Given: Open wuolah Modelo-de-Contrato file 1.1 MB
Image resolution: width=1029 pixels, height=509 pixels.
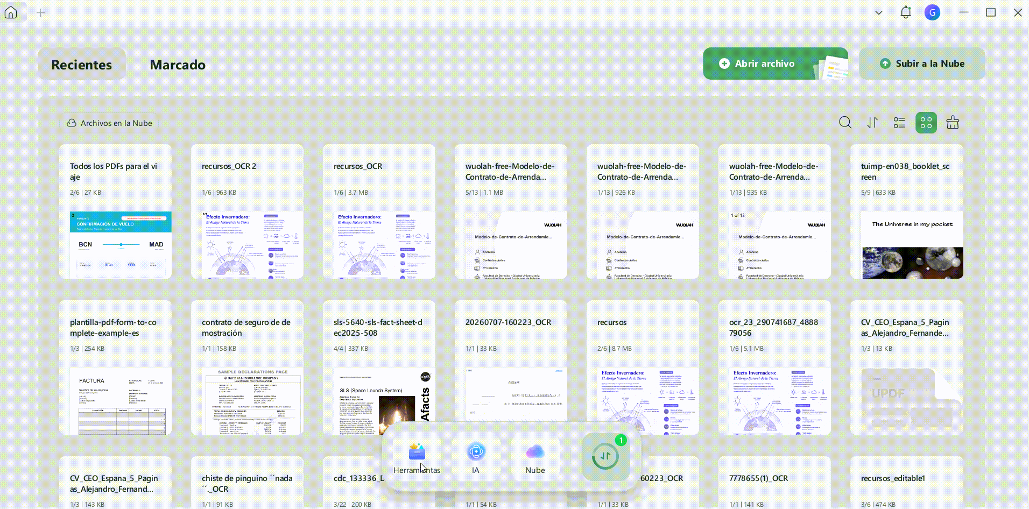Looking at the screenshot, I should (x=511, y=211).
